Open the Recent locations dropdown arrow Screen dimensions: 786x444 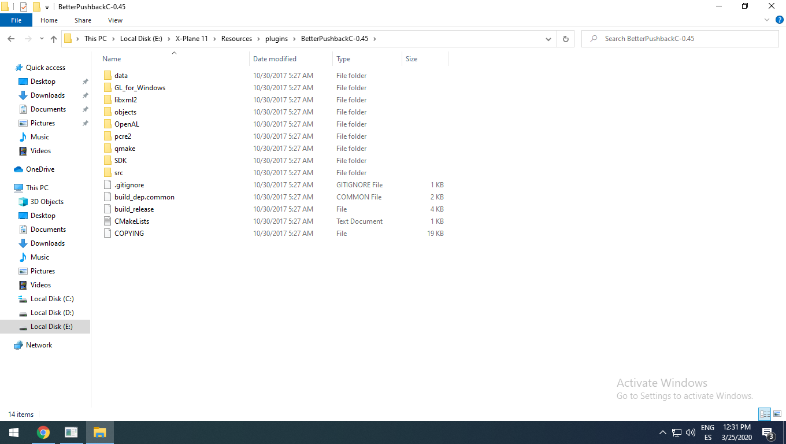tap(42, 39)
